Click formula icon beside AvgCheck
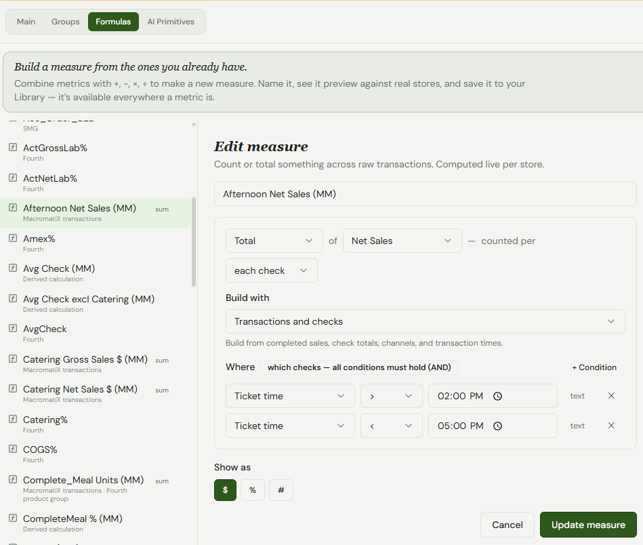This screenshot has height=545, width=643. tap(13, 328)
